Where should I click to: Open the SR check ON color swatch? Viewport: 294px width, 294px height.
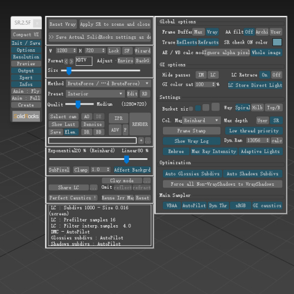(277, 42)
